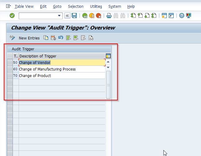Click the Find Next binoculars icon
The height and width of the screenshot is (156, 201).
click(123, 16)
